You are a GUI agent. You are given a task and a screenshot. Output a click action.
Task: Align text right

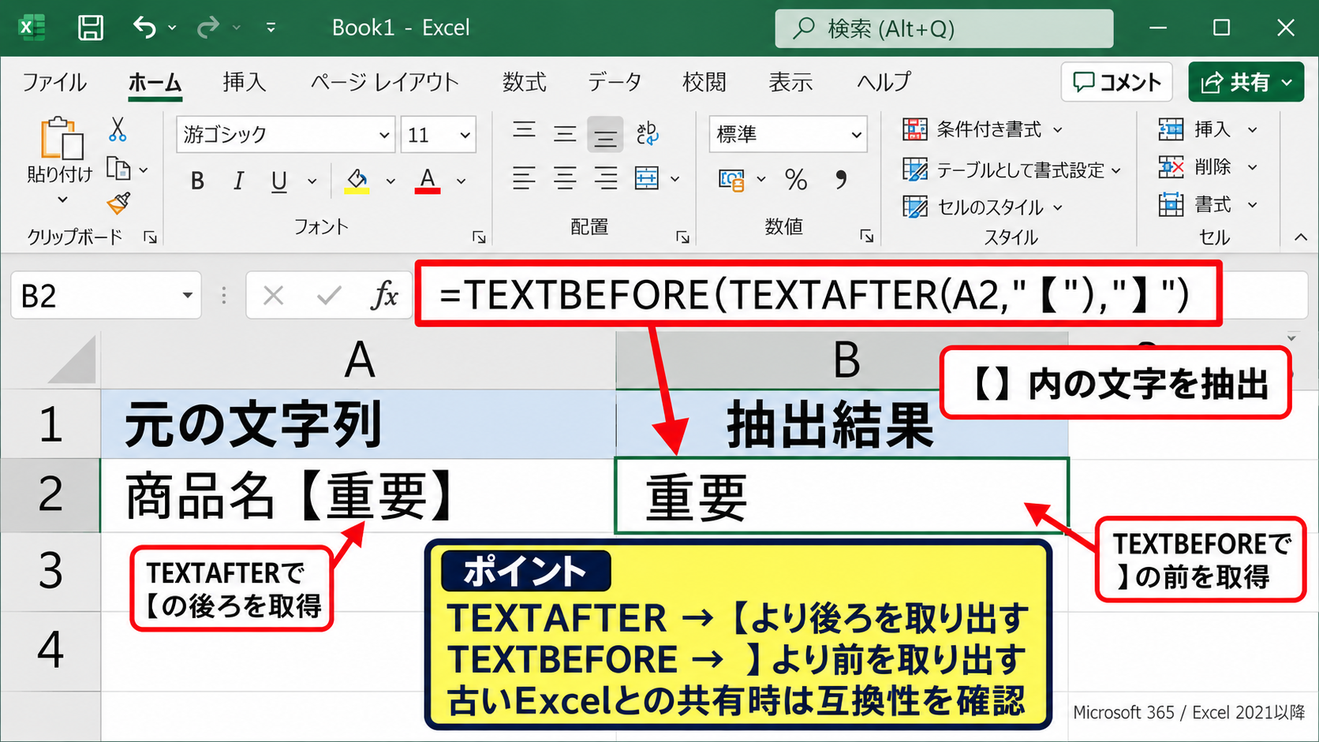tap(605, 178)
